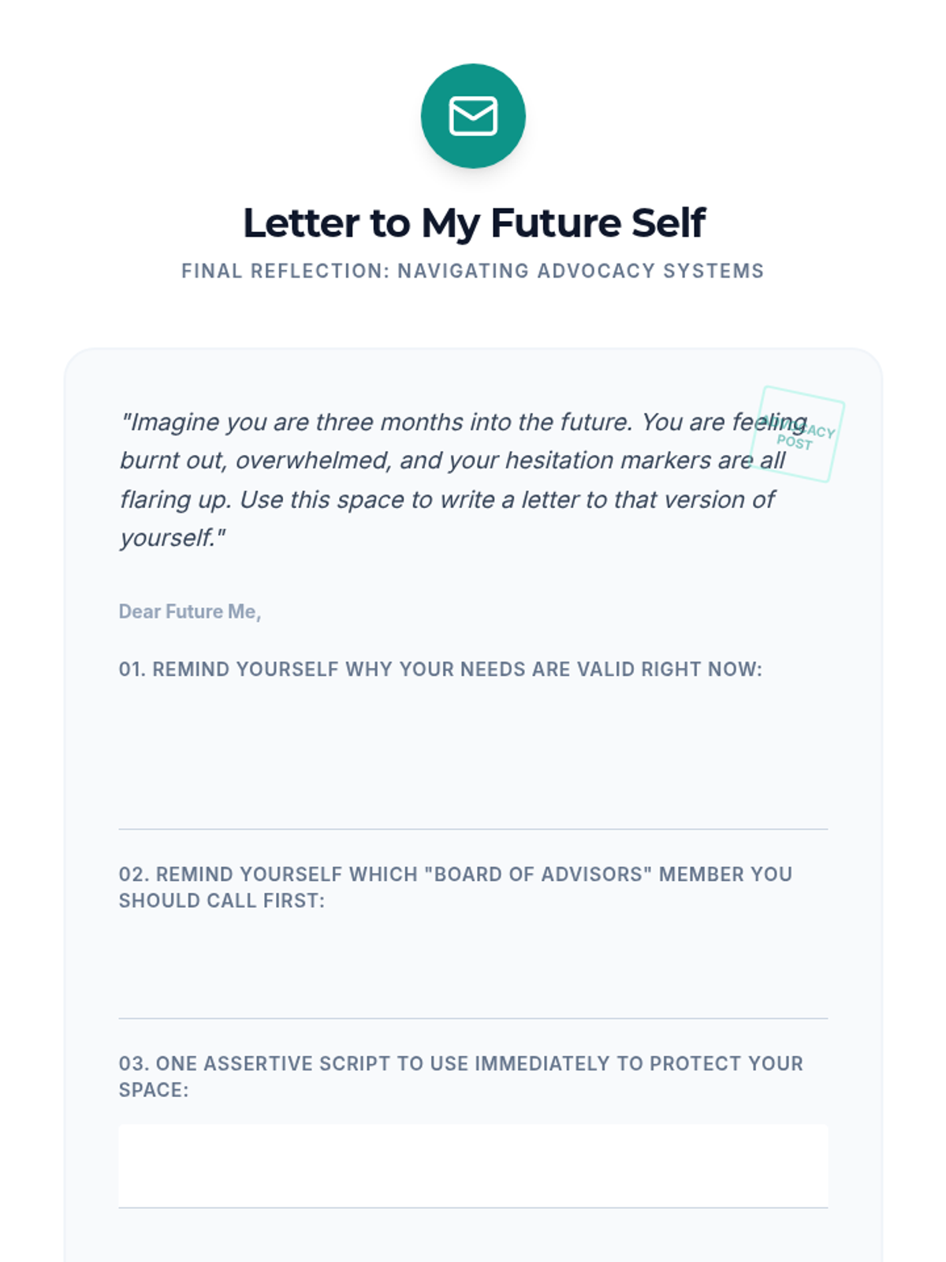Click the '02. Remind yourself which Board of Advisors' label
This screenshot has height=1262, width=946.
456,874
